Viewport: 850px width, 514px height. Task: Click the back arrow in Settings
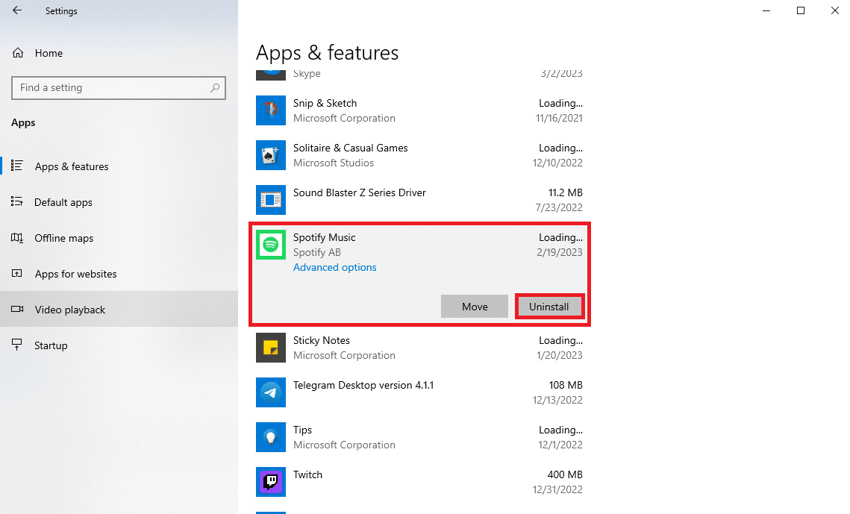(x=17, y=10)
